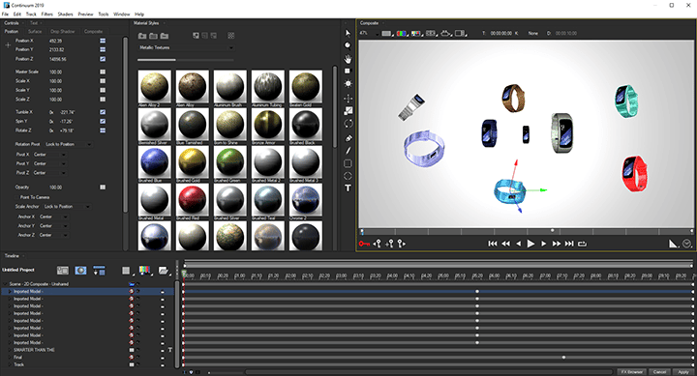Click the open folder icon in Timeline
Viewport: 697px width, 376px height.
pos(164,270)
